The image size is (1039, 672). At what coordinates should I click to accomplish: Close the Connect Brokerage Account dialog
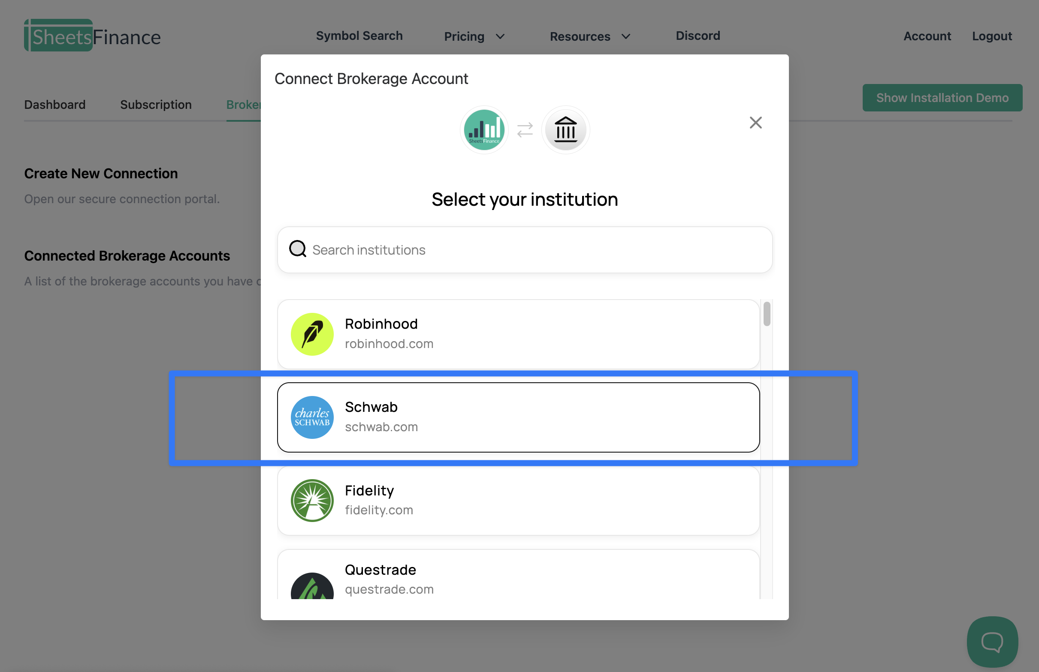point(755,123)
